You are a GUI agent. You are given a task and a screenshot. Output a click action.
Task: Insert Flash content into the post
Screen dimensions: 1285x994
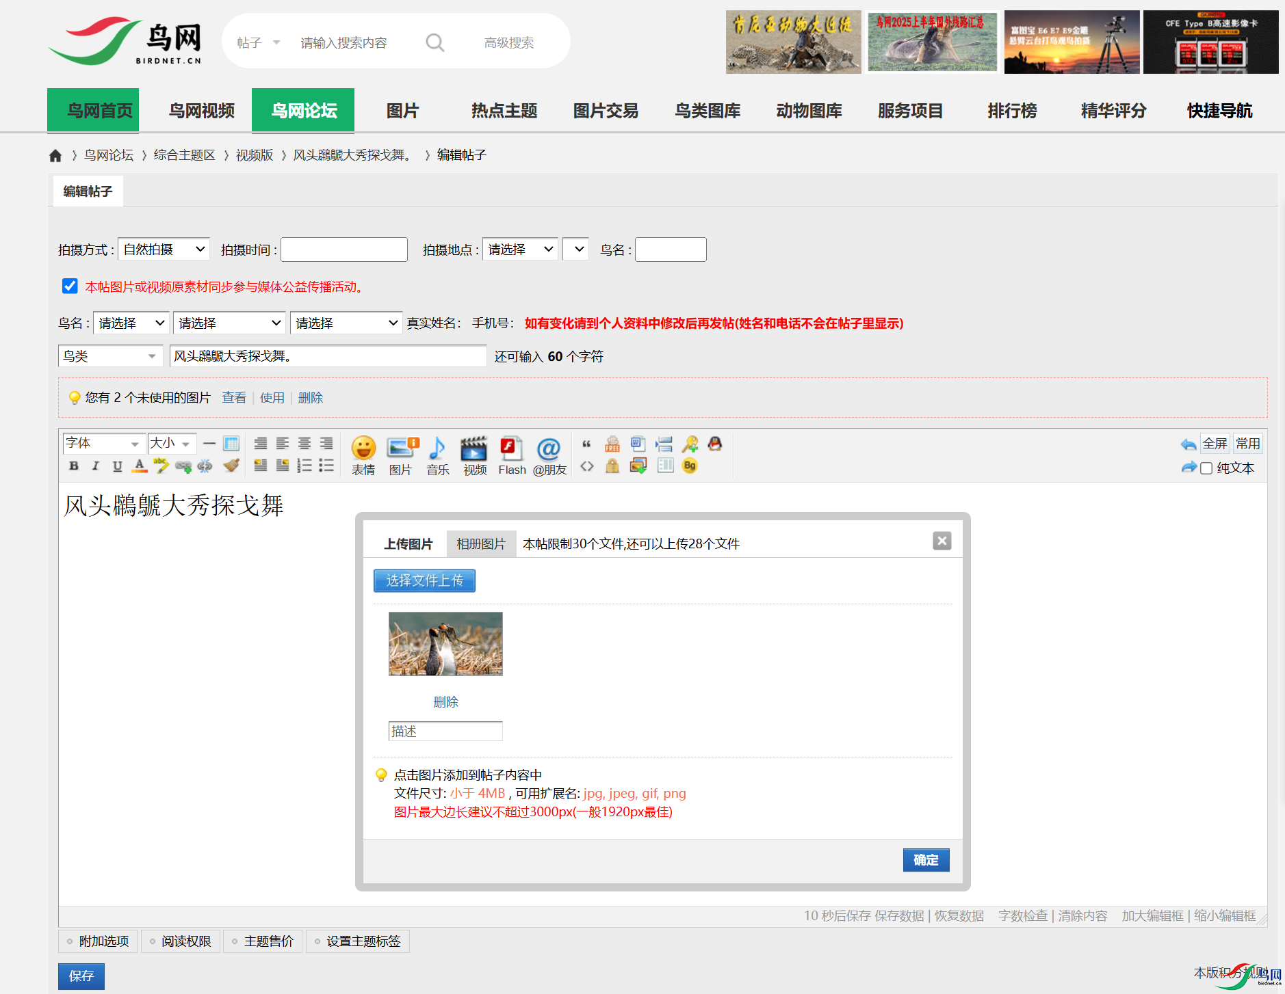pyautogui.click(x=512, y=456)
